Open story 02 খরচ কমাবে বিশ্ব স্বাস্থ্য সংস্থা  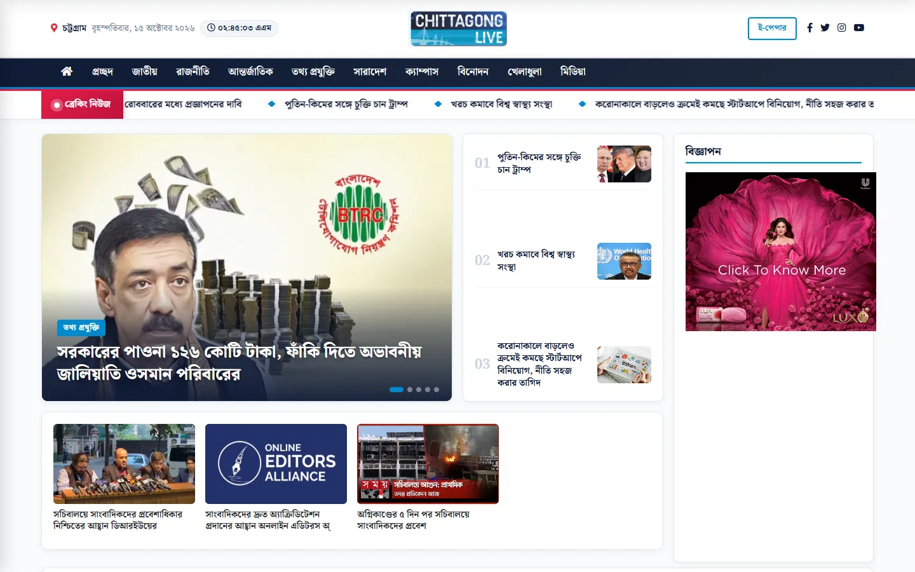pyautogui.click(x=536, y=261)
